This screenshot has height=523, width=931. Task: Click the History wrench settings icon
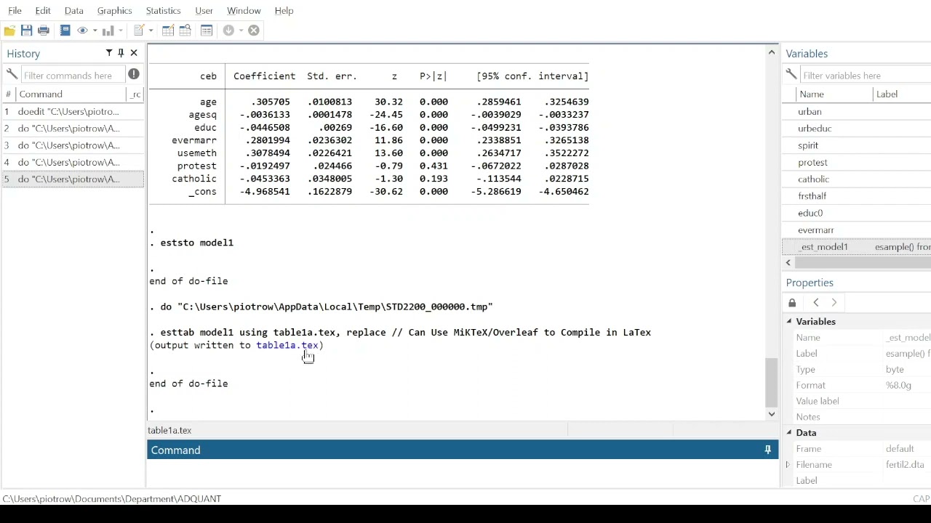[x=12, y=75]
